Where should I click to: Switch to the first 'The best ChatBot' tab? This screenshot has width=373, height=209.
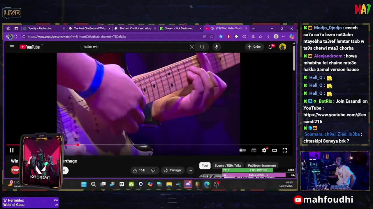pos(89,28)
